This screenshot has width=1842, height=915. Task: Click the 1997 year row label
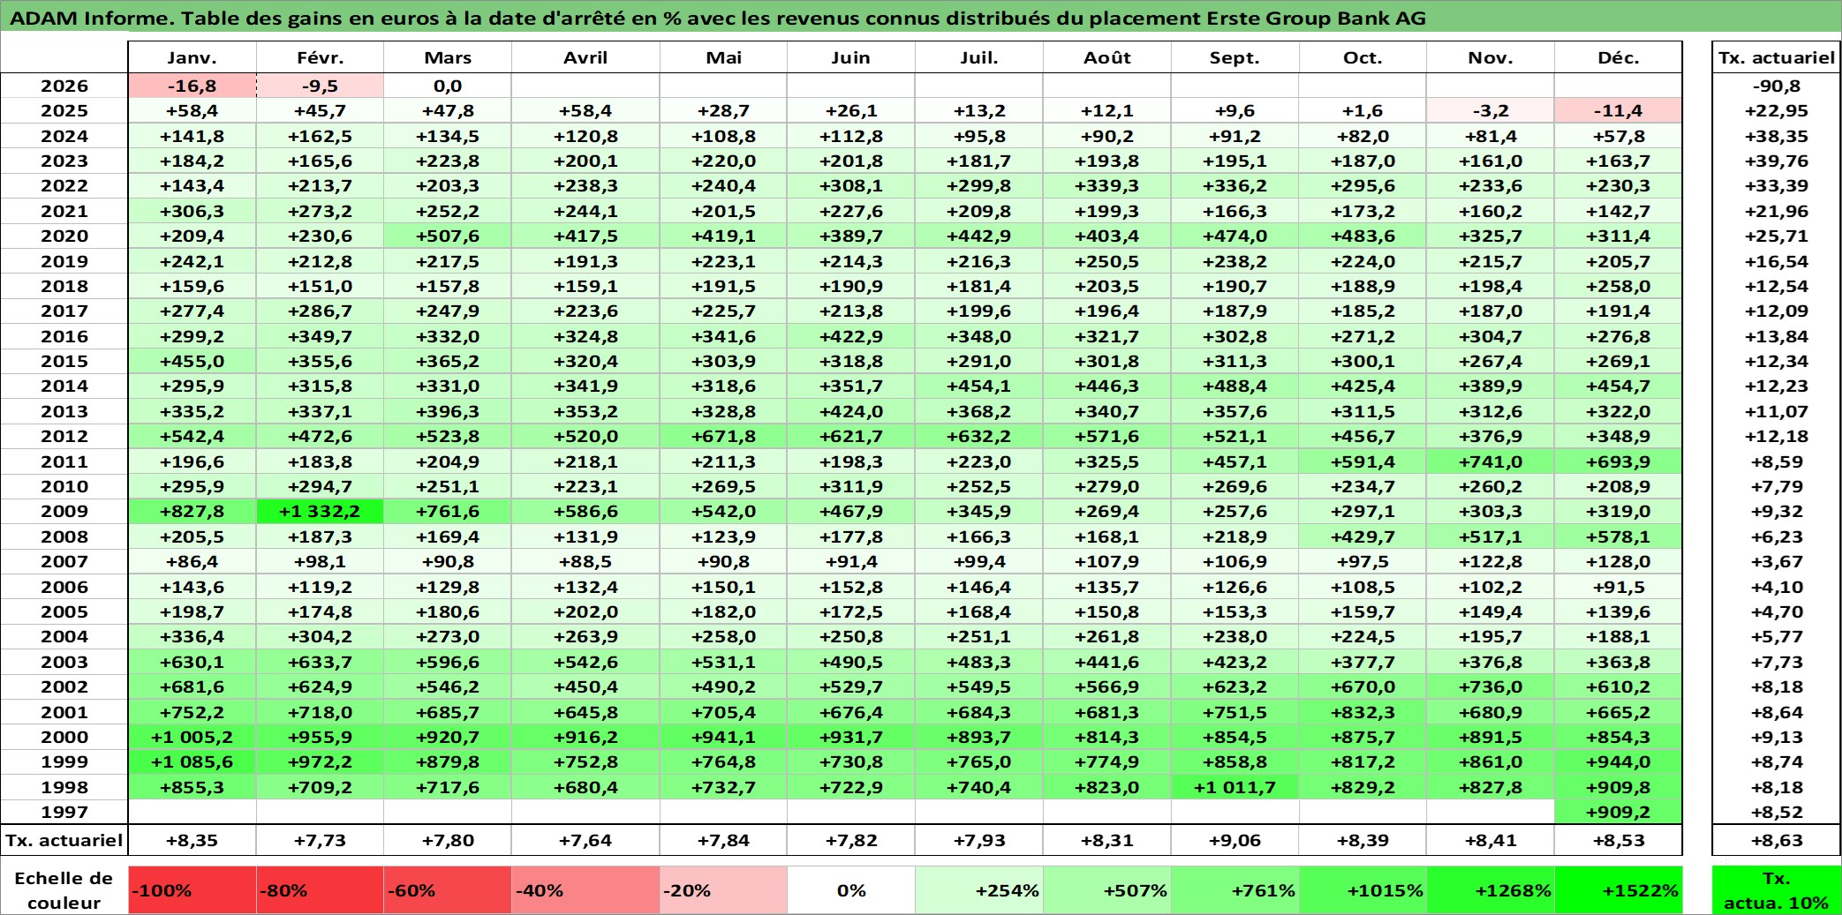point(64,812)
